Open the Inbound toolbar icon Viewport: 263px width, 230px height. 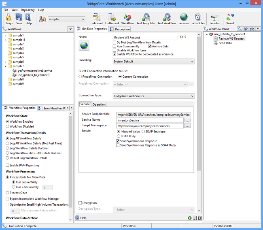coord(97,19)
